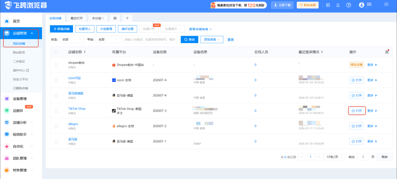This screenshot has width=397, height=179.
Task: Check the 亚马逊 美国 row checkbox
Action: tap(56, 141)
